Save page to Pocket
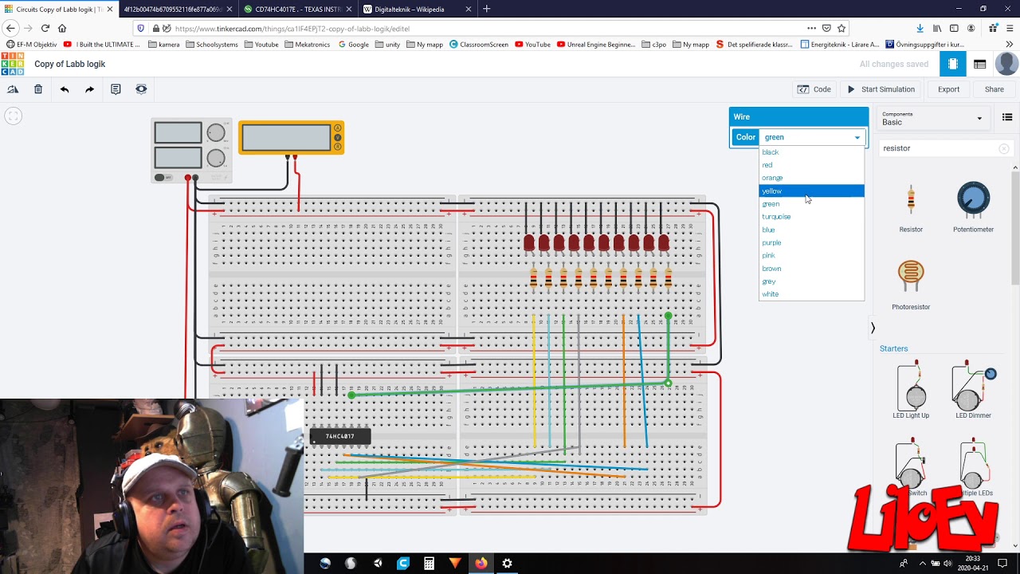The image size is (1020, 574). 826,28
